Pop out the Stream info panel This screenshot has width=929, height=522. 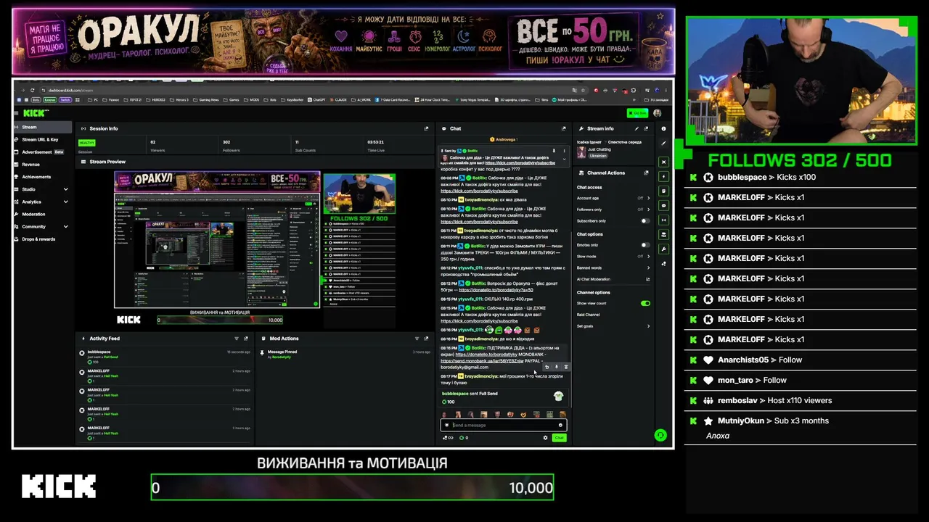tap(646, 128)
